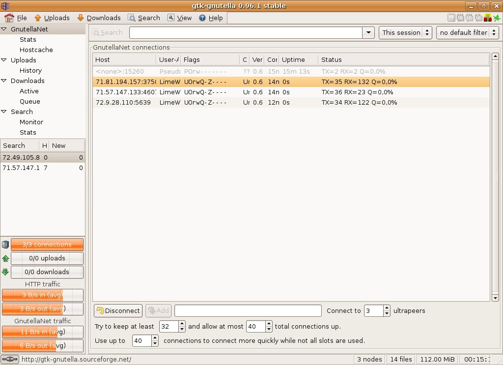This screenshot has width=503, height=365.
Task: Click the search query input field
Action: pyautogui.click(x=246, y=33)
